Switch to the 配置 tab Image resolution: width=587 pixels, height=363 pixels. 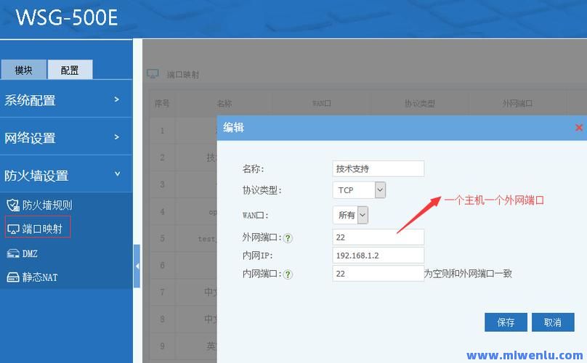pos(70,70)
